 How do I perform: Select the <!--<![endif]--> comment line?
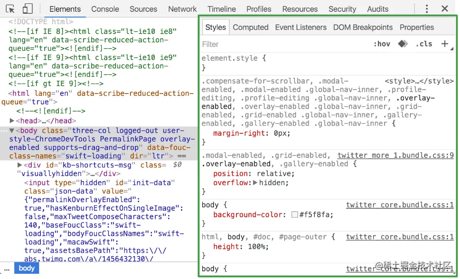coord(51,111)
